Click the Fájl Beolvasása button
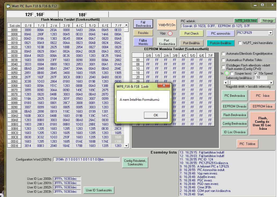The height and width of the screenshot is (197, 278). click(x=143, y=24)
